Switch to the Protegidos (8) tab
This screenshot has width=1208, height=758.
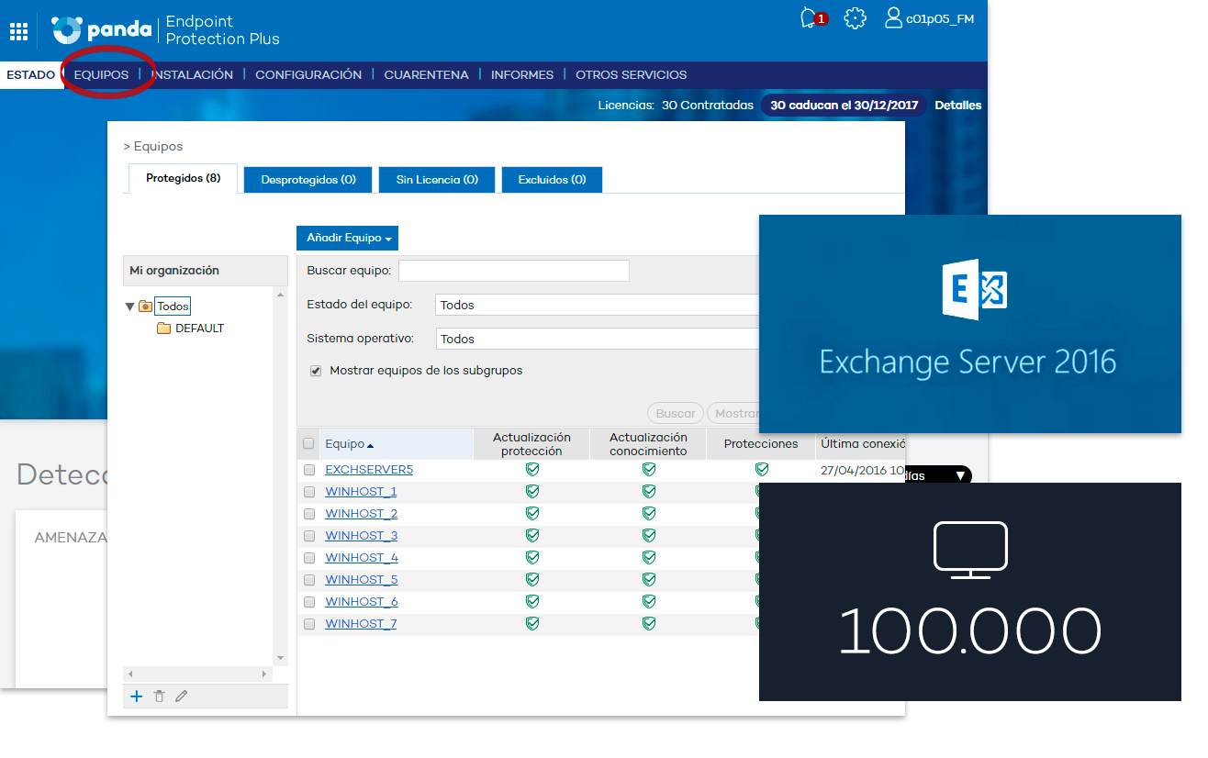(184, 179)
